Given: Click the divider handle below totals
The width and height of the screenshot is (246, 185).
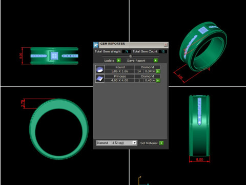Looking at the screenshot, I should coord(131,56).
